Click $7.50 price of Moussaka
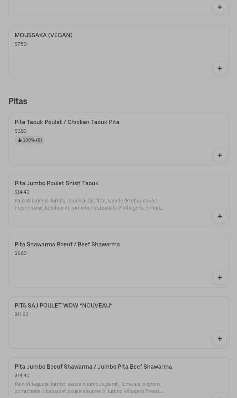Viewport: 237px width, 398px height. [21, 44]
